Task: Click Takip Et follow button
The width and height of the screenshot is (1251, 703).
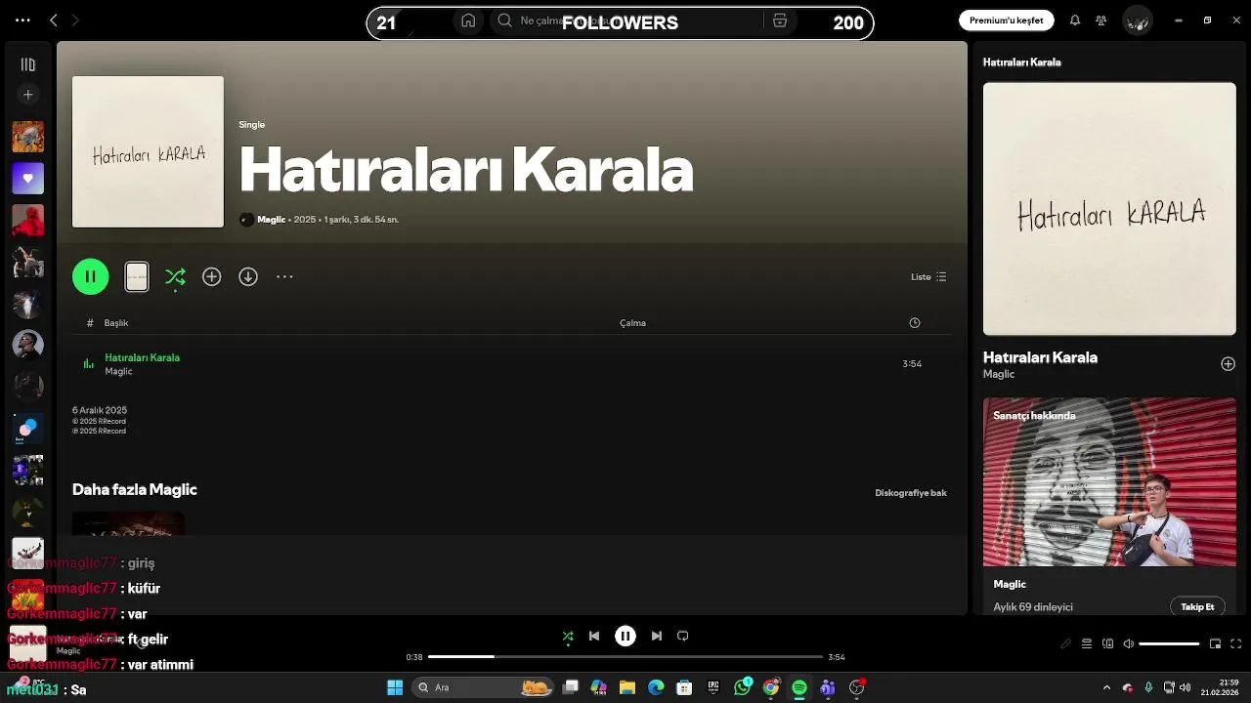Action: 1197,607
